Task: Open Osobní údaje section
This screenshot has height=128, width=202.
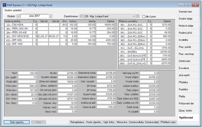Action: (188, 19)
